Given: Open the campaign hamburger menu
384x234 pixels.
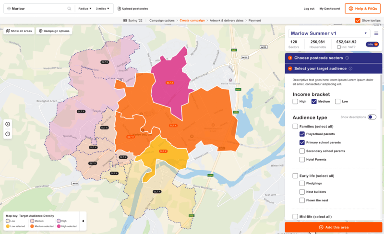Looking at the screenshot, I should point(376,33).
